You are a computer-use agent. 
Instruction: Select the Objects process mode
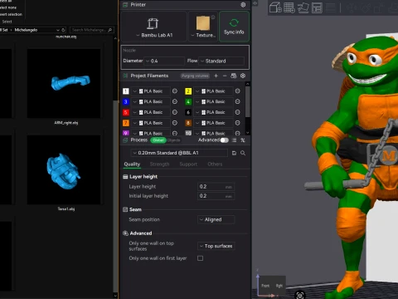174,140
